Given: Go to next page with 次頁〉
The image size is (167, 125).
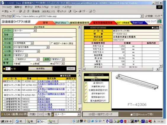Looking at the screenshot, I should (x=33, y=114).
